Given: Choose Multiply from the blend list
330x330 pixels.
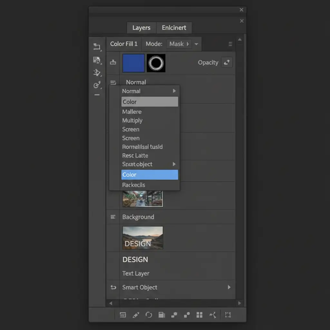Looking at the screenshot, I should pyautogui.click(x=132, y=121).
